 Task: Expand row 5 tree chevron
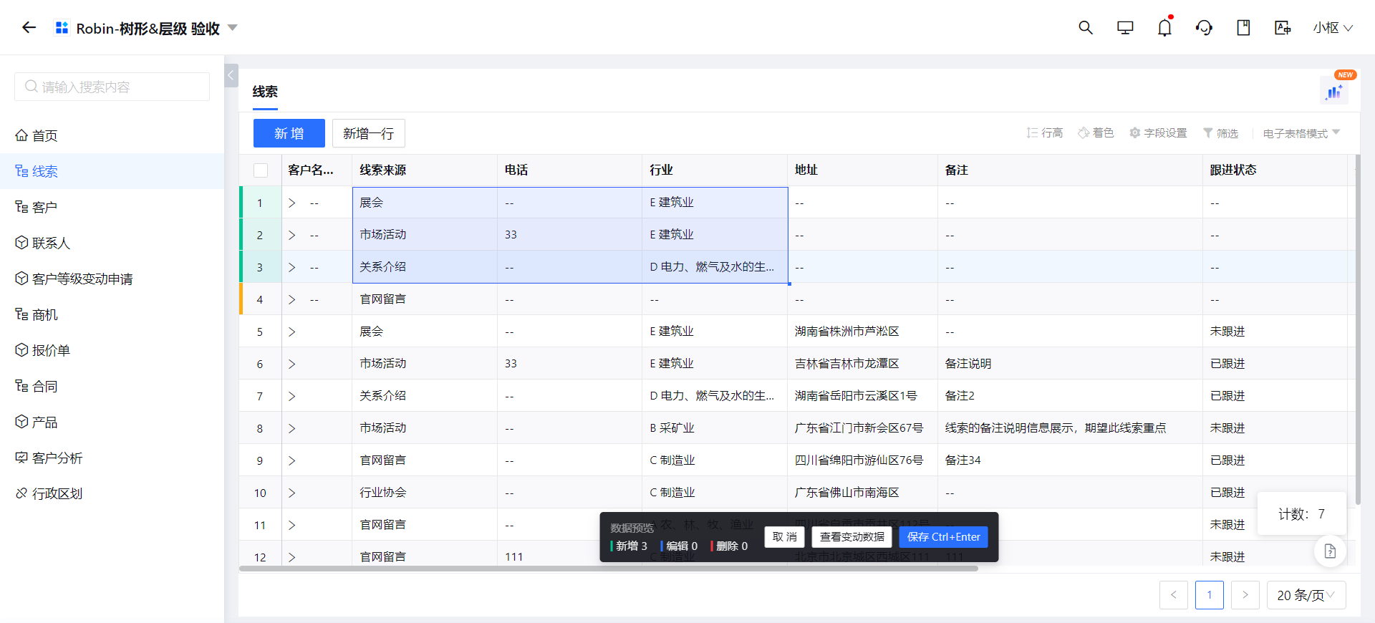click(x=292, y=332)
